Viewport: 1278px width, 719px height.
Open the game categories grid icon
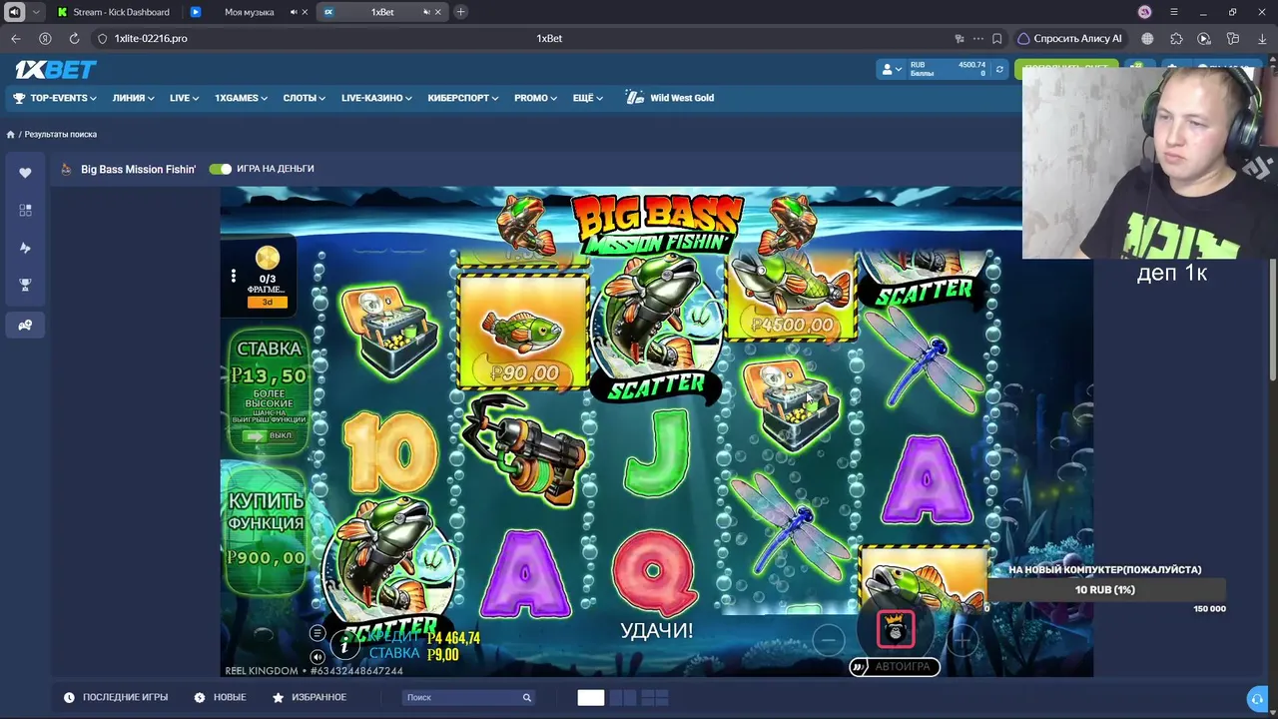(25, 210)
